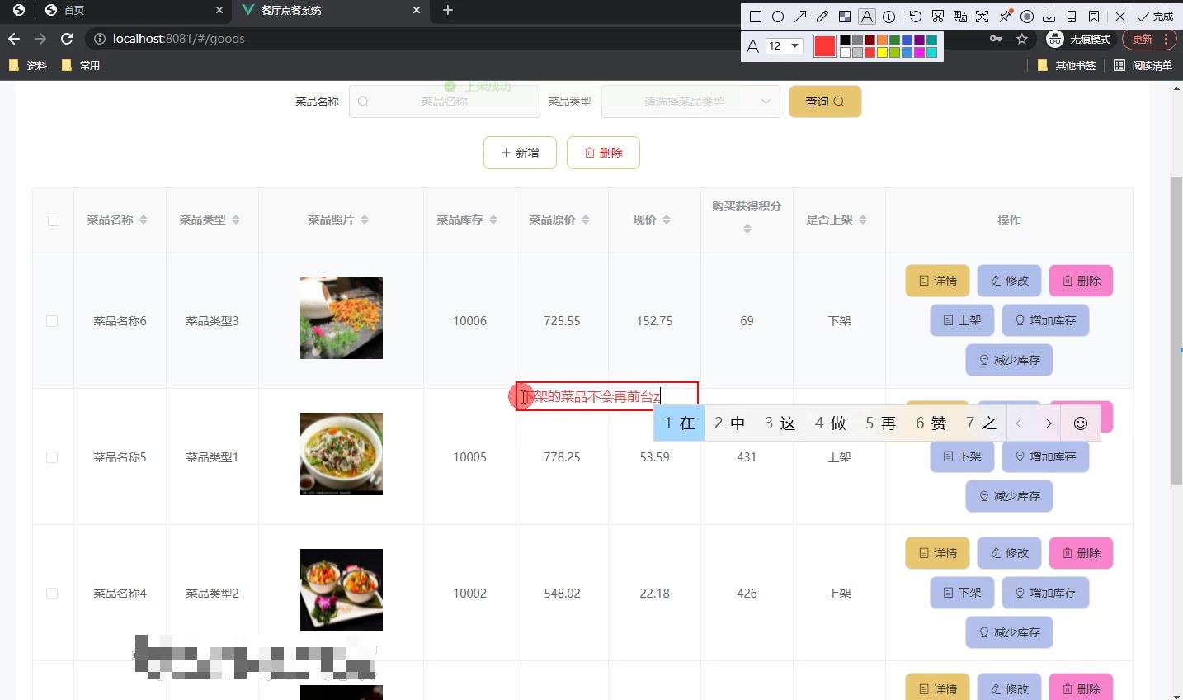
Task: Switch to the 餐厅点餐系统 tab
Action: tap(330, 10)
